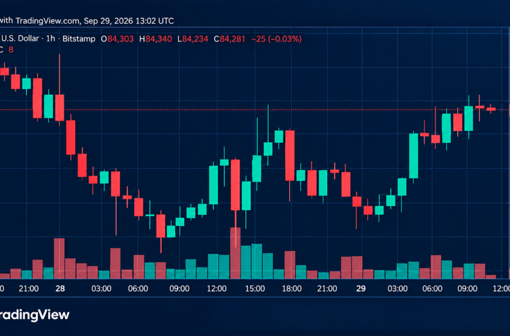Click the open value O84,303

117,39
